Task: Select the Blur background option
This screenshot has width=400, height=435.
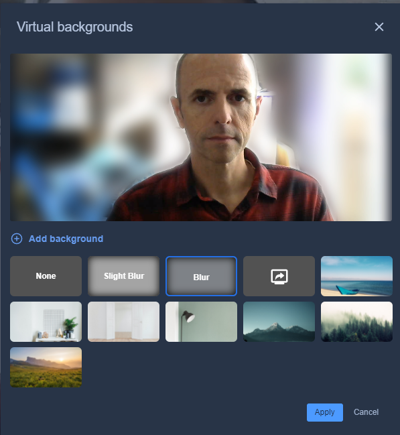Action: pos(201,276)
